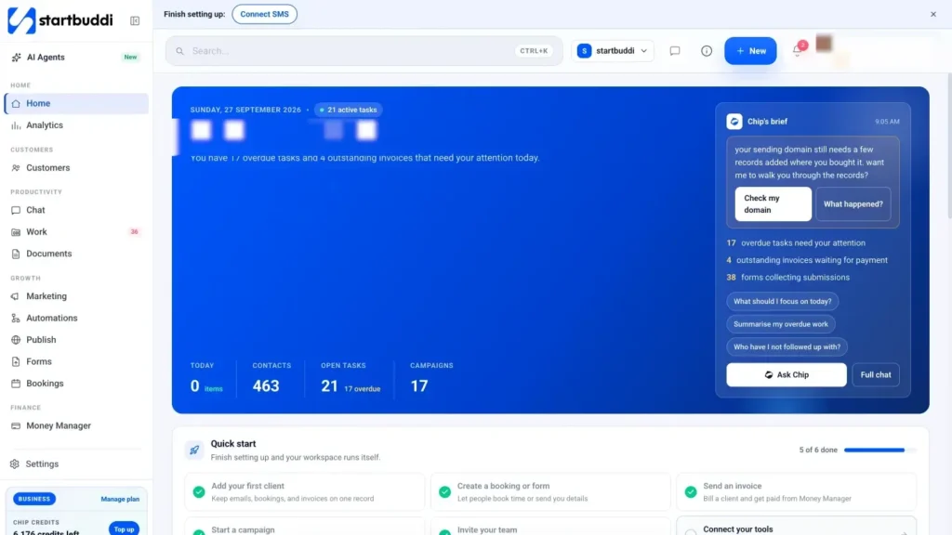Dismiss the setup banner

[933, 14]
